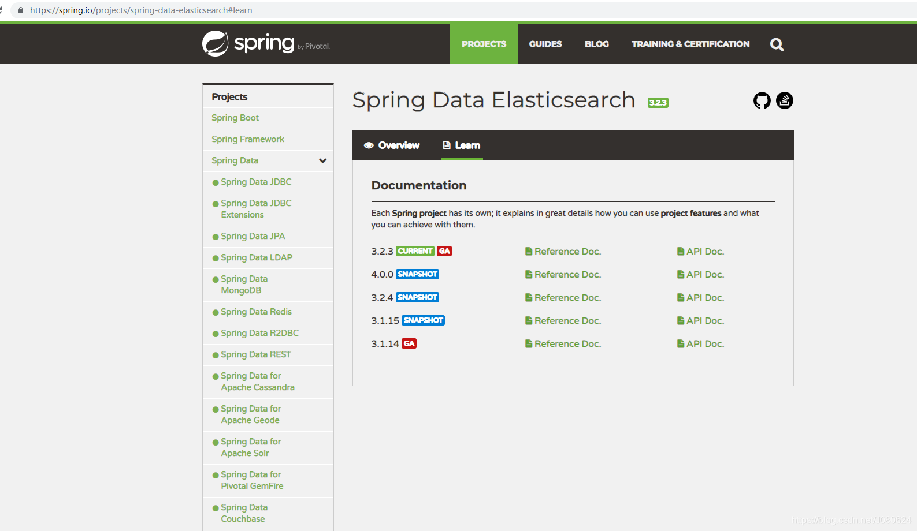Open Spring Data for Pivotal GemFire

[x=252, y=480]
